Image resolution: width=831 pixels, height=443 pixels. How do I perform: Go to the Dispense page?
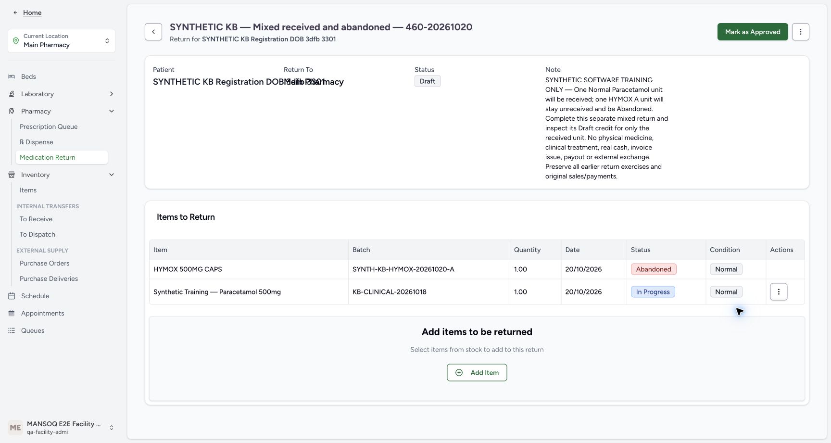[37, 142]
